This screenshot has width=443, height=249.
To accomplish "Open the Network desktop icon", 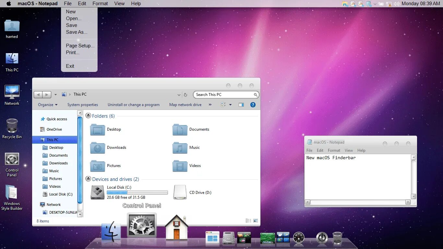I will pos(12,95).
